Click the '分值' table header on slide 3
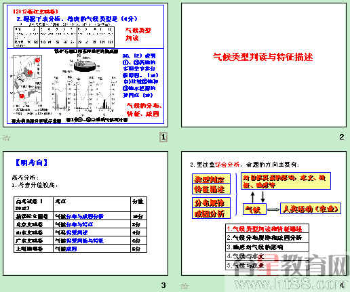The height and width of the screenshot is (292, 350). tap(138, 204)
